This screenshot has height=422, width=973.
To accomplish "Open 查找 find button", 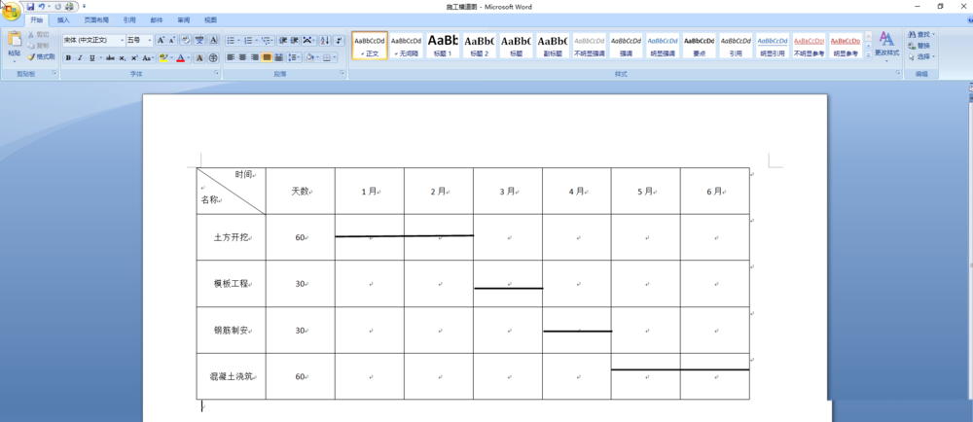I will click(920, 34).
